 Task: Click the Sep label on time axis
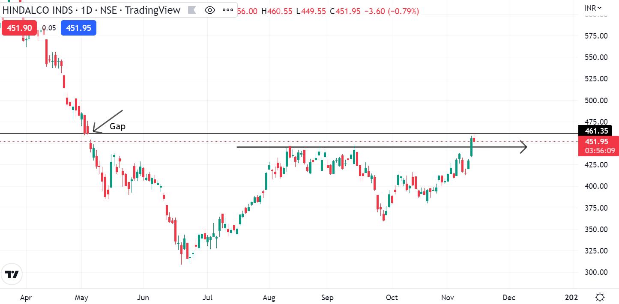pyautogui.click(x=327, y=297)
